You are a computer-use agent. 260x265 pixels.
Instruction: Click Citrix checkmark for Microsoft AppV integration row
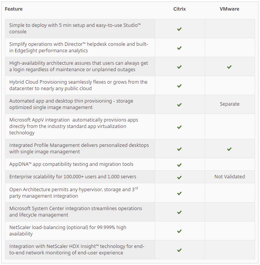click(x=179, y=127)
